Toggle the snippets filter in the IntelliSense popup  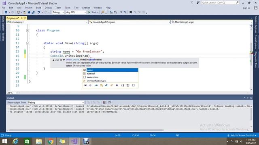[134, 85]
